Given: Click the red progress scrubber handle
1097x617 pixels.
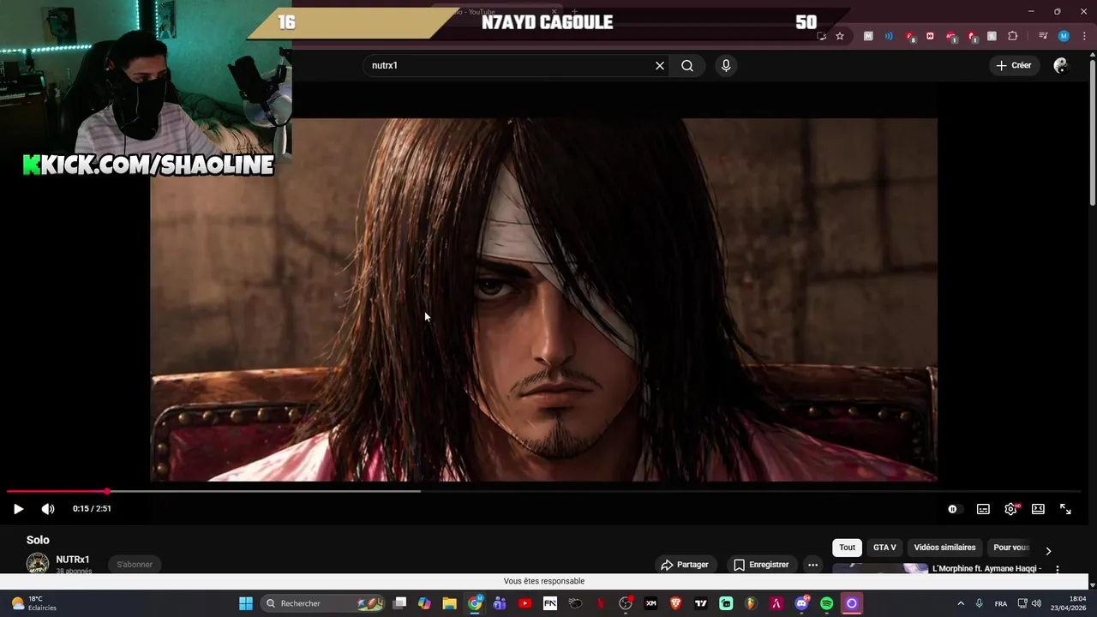Looking at the screenshot, I should [107, 491].
